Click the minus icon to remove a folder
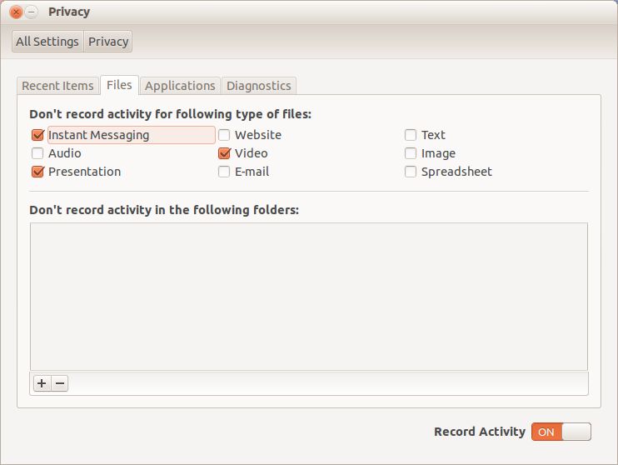618x465 pixels. pyautogui.click(x=60, y=383)
